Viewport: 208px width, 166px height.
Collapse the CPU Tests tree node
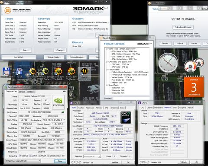click(107, 62)
